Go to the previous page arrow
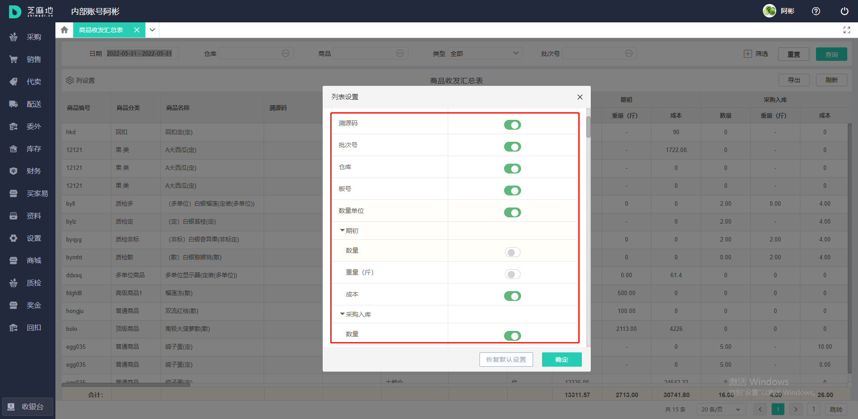 [x=760, y=409]
